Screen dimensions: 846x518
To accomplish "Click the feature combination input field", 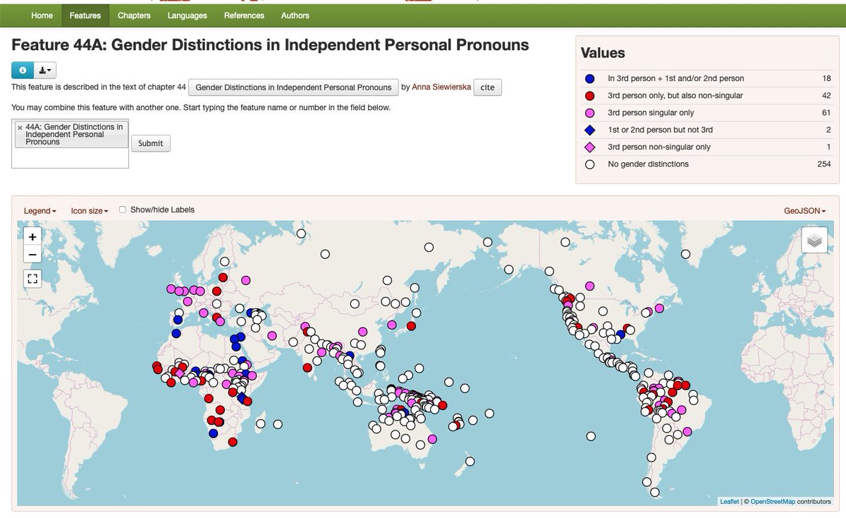I will [70, 157].
